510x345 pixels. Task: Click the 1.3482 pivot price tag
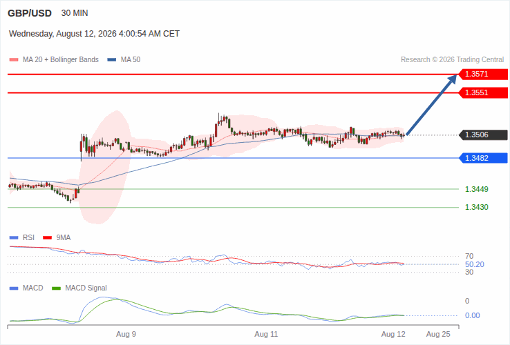483,158
